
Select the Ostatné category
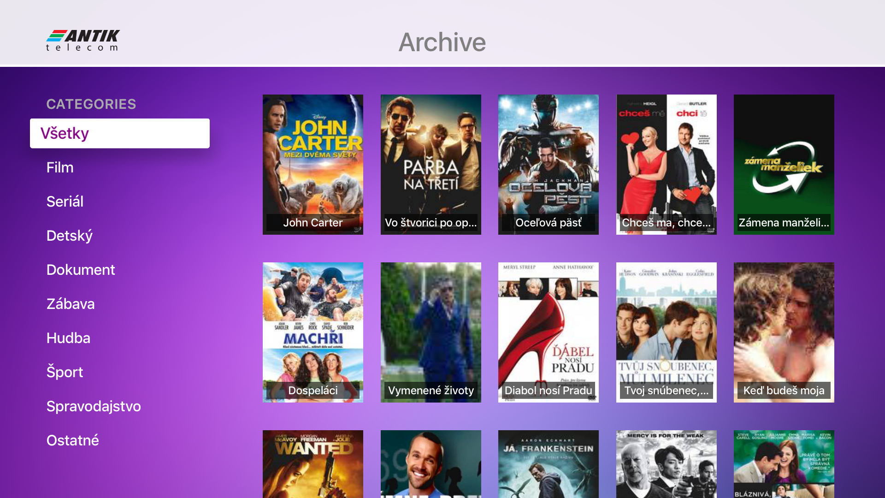73,440
